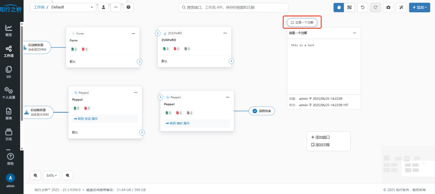Open the Default workspace dropdown
The width and height of the screenshot is (435, 194).
click(72, 7)
